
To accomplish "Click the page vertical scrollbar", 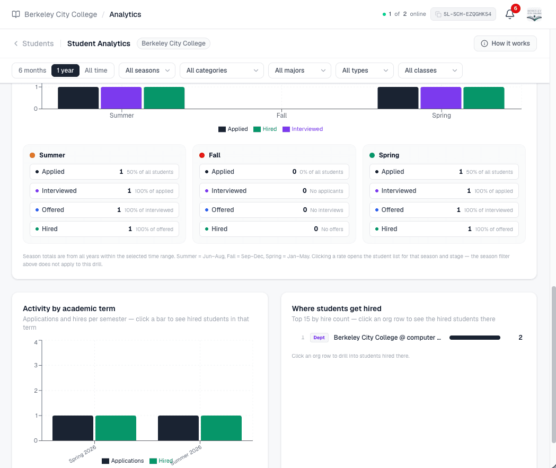I will (x=553, y=365).
